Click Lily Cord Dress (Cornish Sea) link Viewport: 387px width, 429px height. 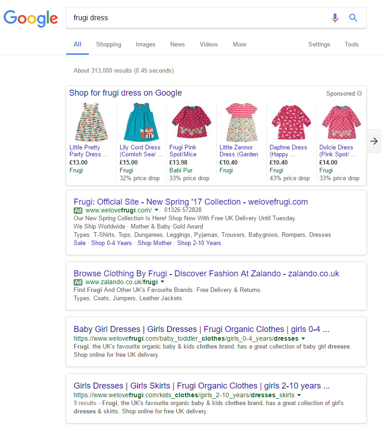click(141, 151)
